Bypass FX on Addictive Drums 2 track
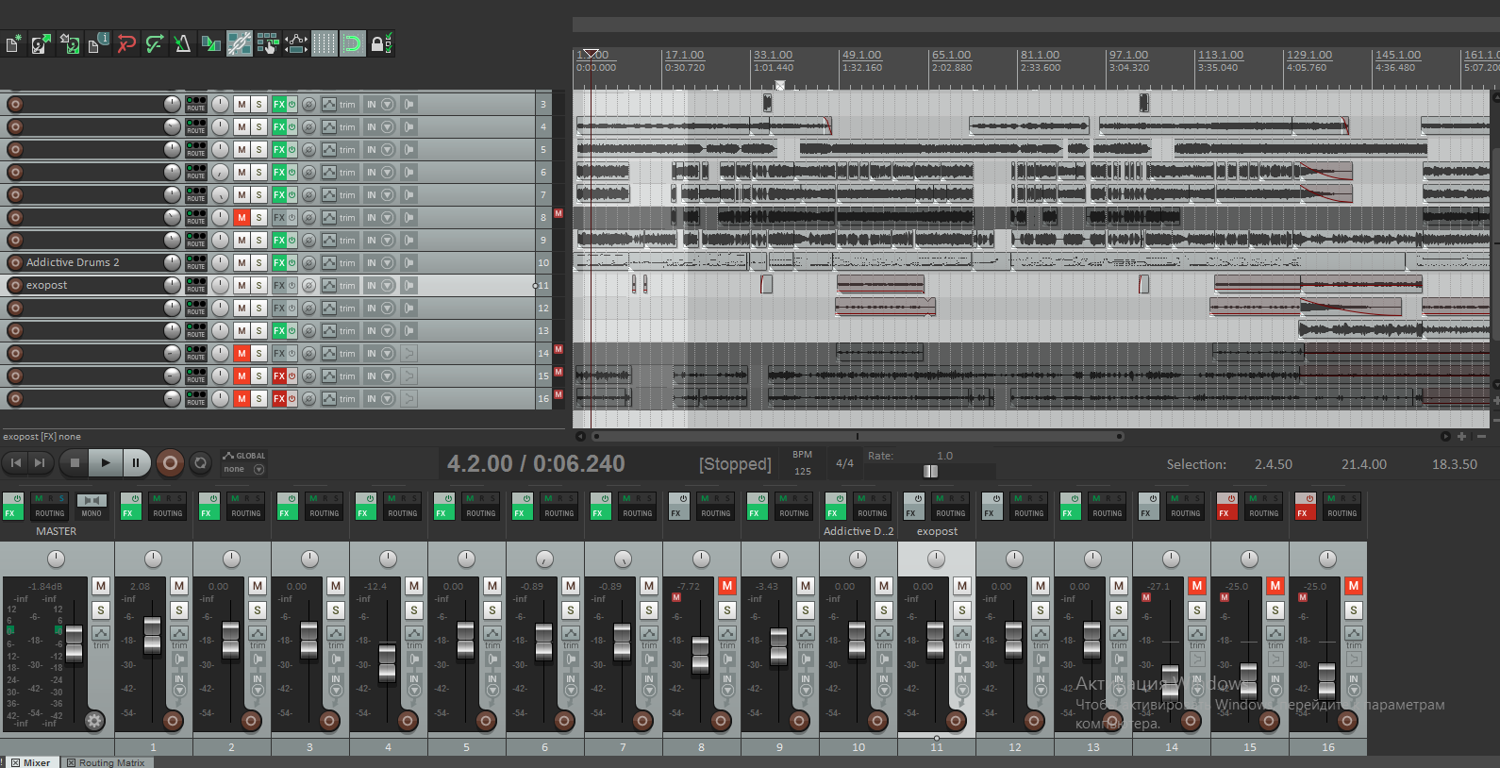The height and width of the screenshot is (768, 1500). click(x=292, y=262)
